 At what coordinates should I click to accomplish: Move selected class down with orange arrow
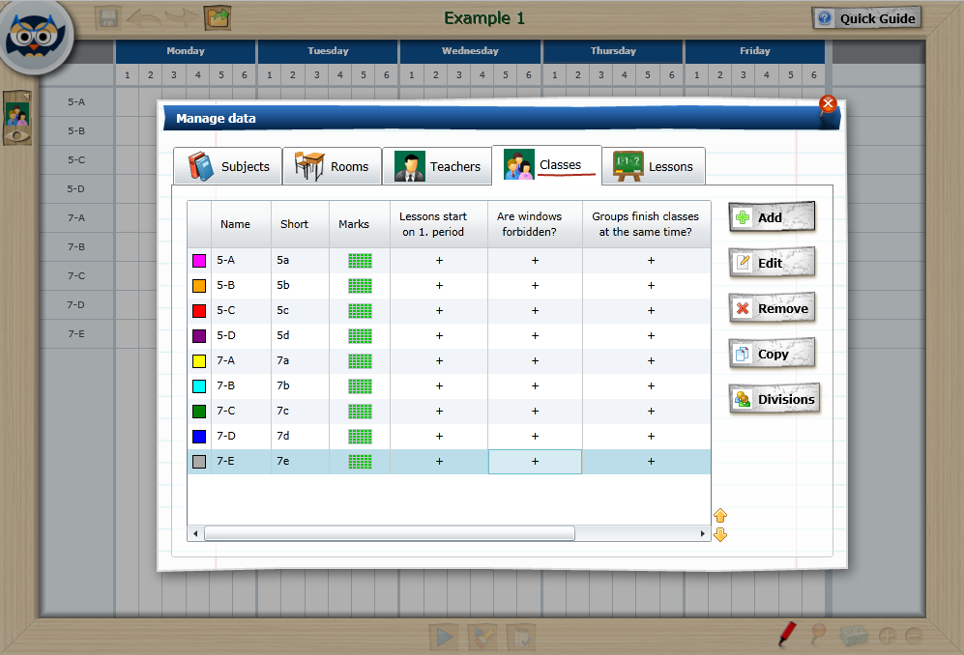720,534
